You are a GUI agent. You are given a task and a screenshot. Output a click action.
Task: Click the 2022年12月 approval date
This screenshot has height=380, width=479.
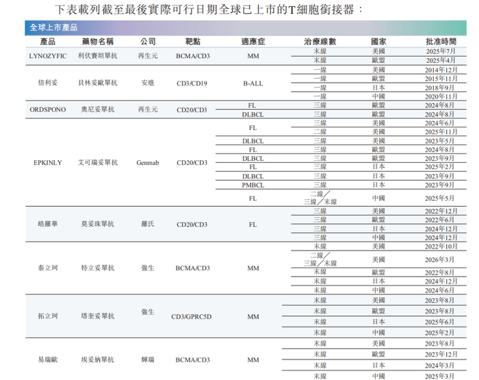[x=441, y=212]
